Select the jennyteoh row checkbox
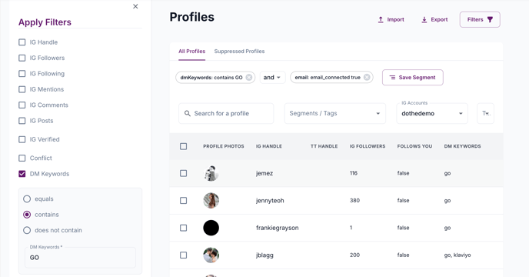 click(183, 201)
